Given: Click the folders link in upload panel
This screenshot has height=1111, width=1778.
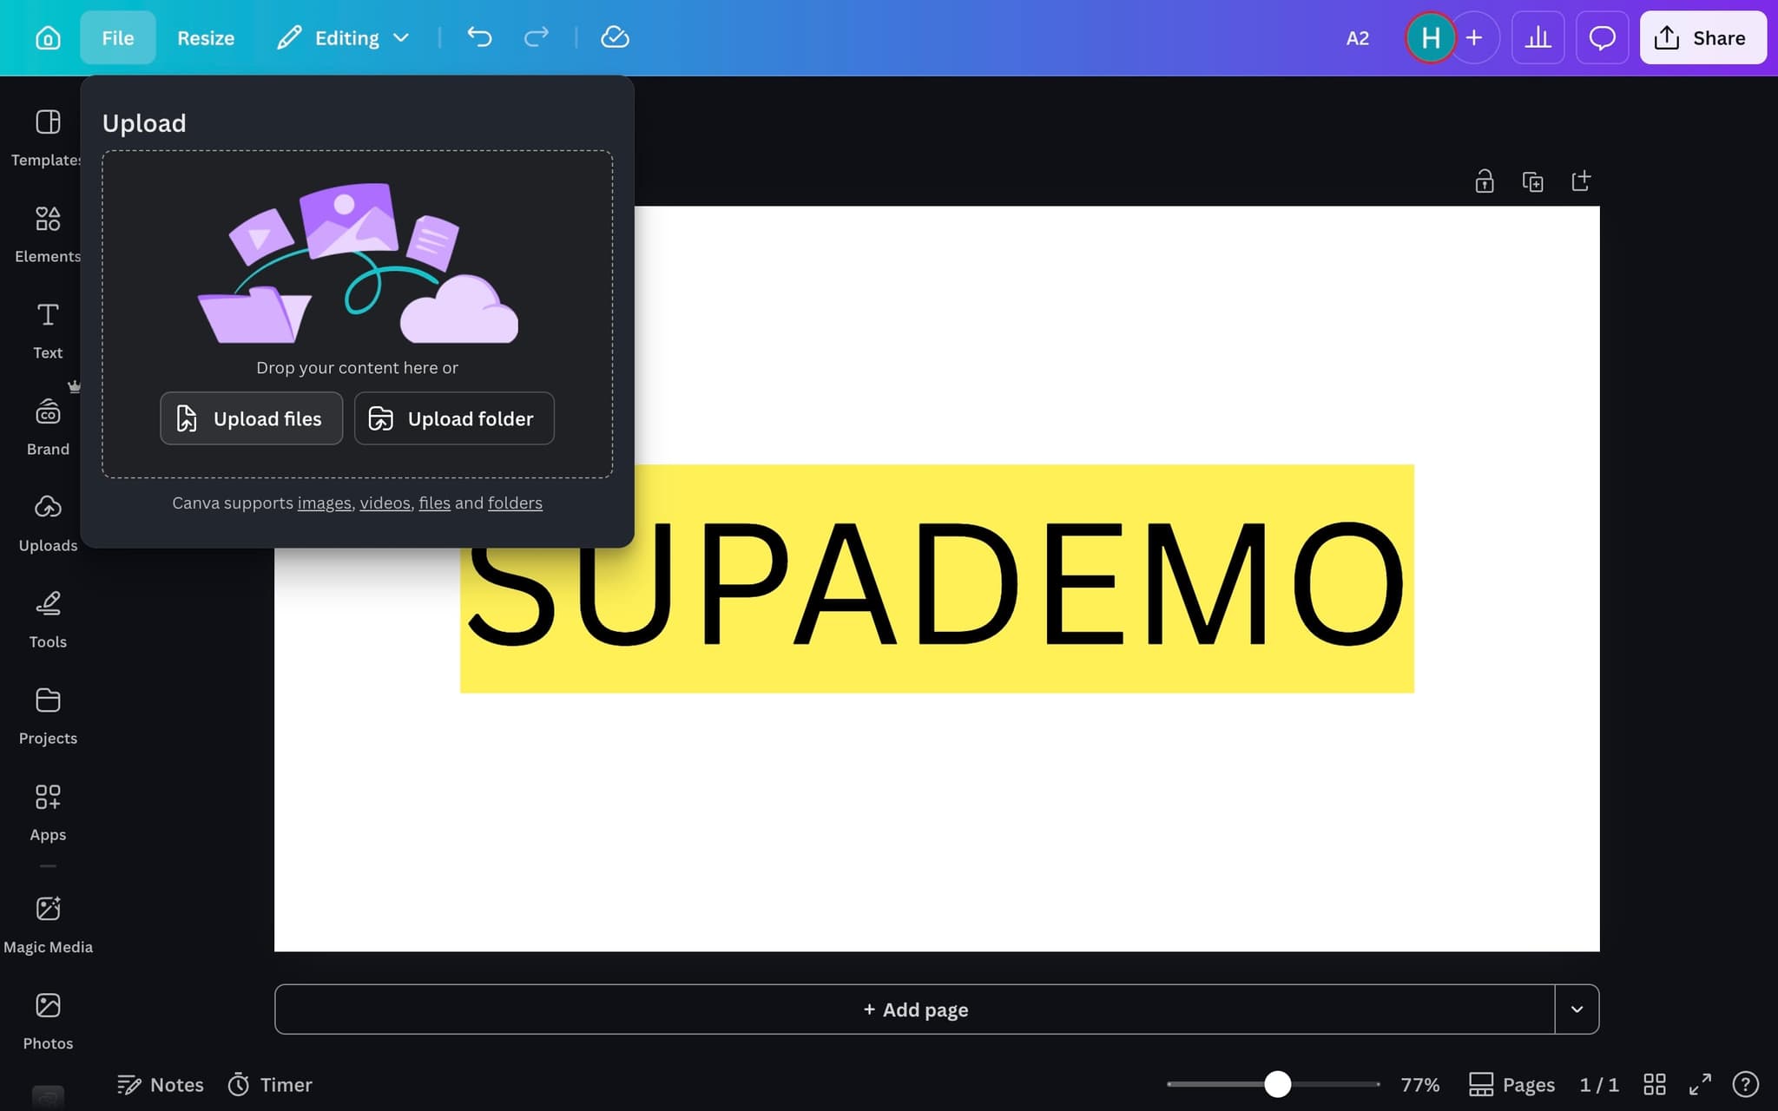Looking at the screenshot, I should tap(515, 503).
